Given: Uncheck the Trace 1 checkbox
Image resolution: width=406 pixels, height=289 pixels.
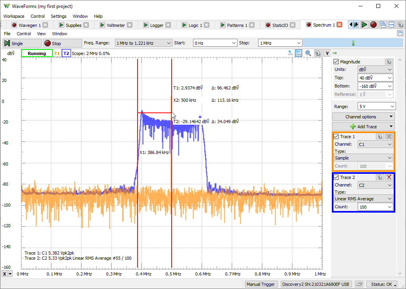Looking at the screenshot, I should tap(336, 137).
